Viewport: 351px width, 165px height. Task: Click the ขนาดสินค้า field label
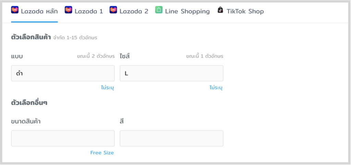click(x=26, y=121)
